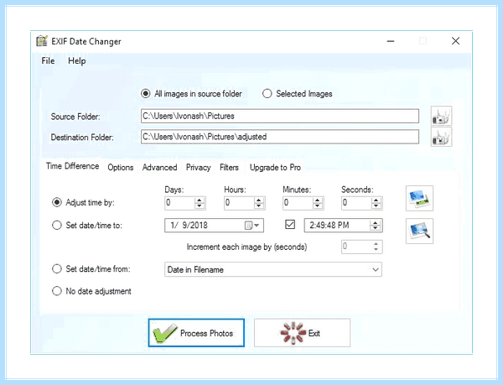The image size is (503, 385).
Task: Open the calendar picker in date field
Action: [251, 226]
